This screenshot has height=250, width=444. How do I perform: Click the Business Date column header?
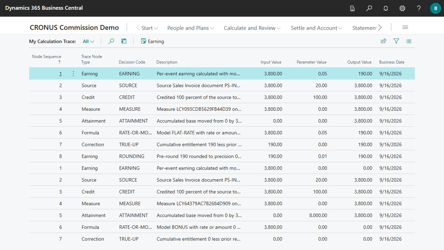pos(392,62)
